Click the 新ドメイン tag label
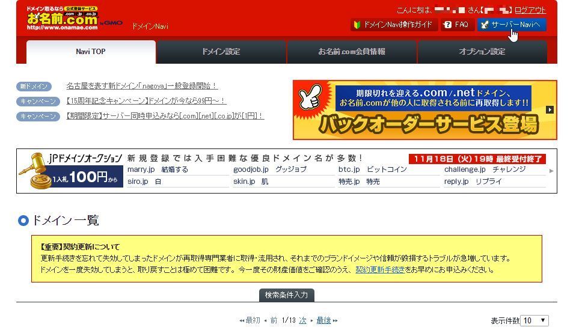The image size is (582, 336). [34, 87]
